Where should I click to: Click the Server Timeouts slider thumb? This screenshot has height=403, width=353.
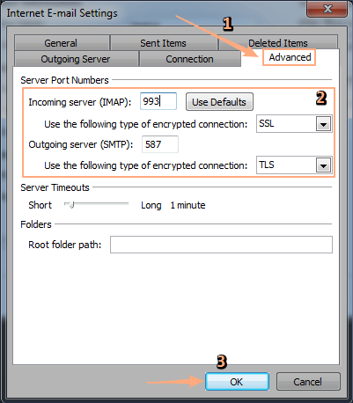pos(71,205)
